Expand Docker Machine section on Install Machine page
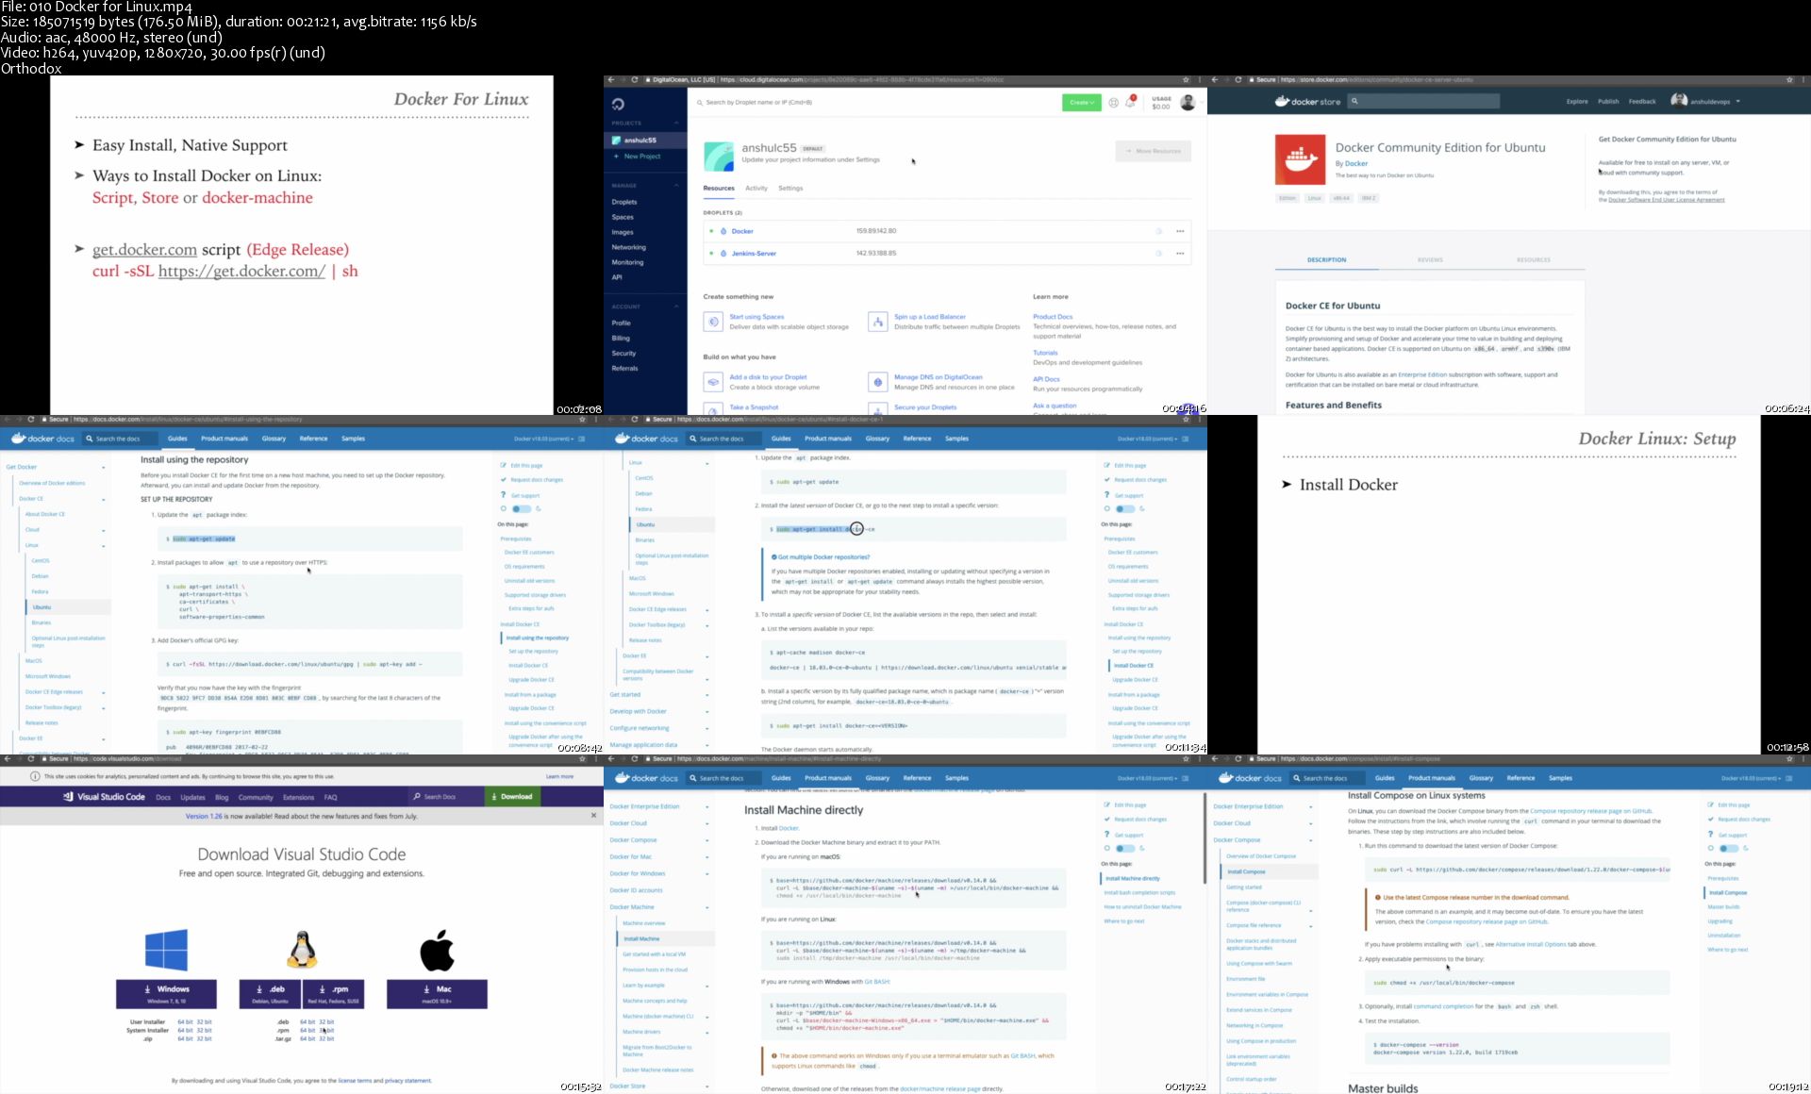Viewport: 1811px width, 1094px height. 707,907
